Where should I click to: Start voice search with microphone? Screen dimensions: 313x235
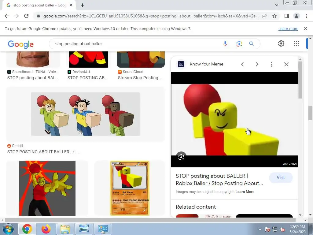[x=225, y=43]
